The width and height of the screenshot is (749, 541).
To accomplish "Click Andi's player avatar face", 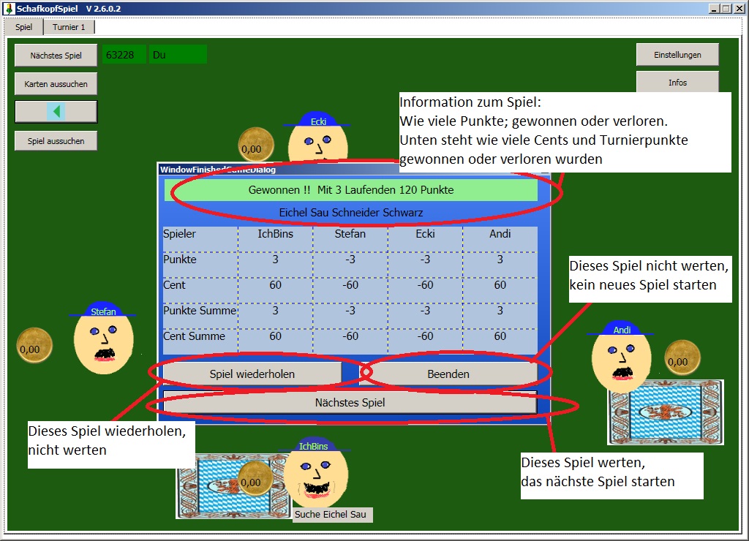I will pos(621,358).
